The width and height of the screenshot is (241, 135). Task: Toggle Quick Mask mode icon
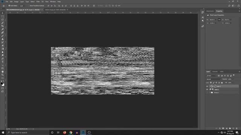point(3,88)
